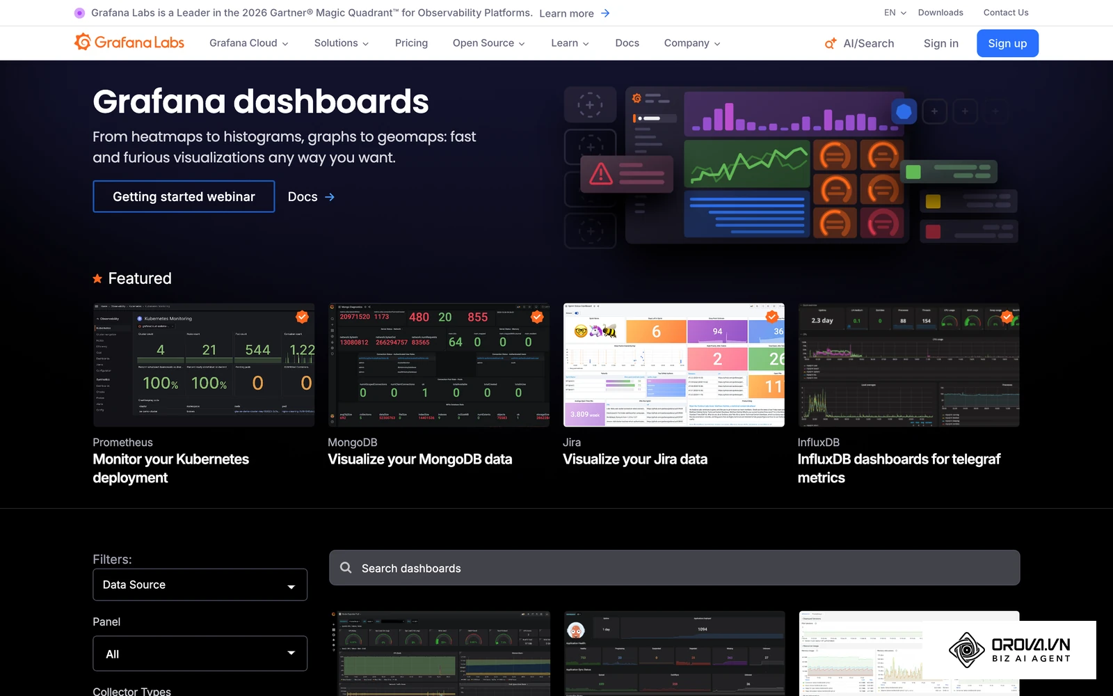Open the EN language selector
Image resolution: width=1113 pixels, height=696 pixels.
[895, 13]
